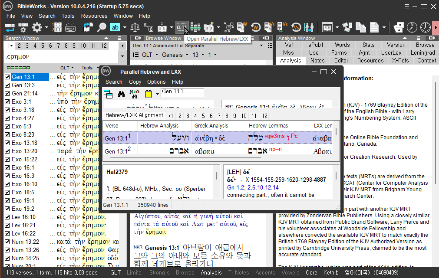Open the GLT dropdown in Search Window

(x=67, y=68)
